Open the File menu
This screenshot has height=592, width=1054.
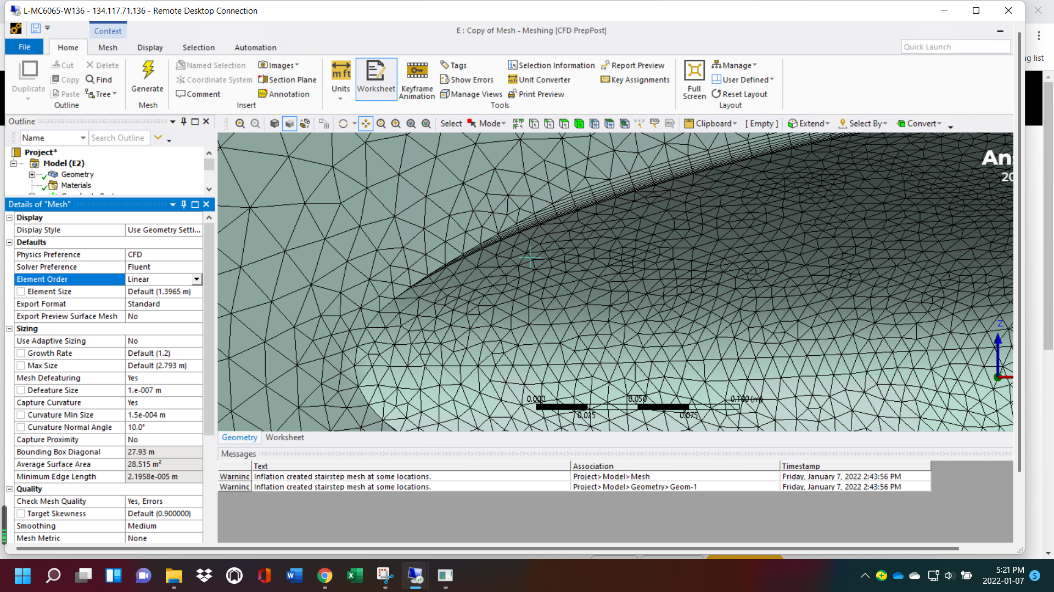point(24,47)
